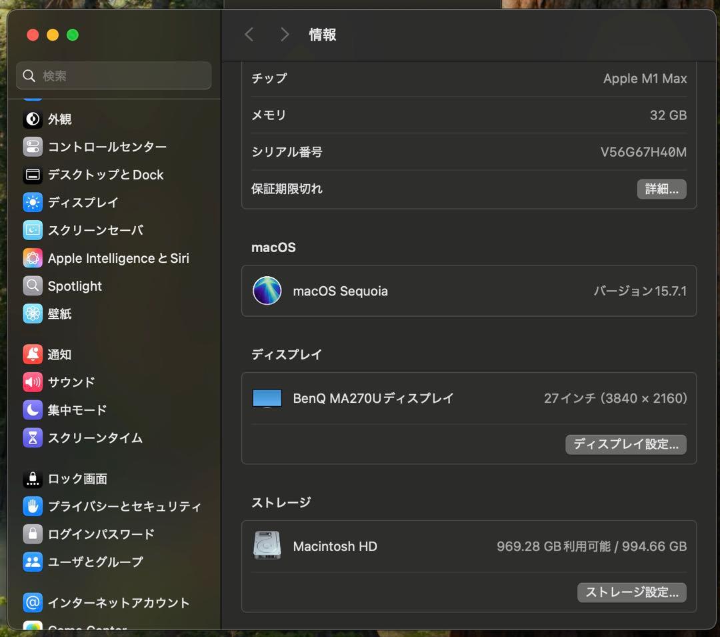The height and width of the screenshot is (637, 720).
Task: Click the BenQ MA270Uディスプレイ name
Action: (x=373, y=398)
